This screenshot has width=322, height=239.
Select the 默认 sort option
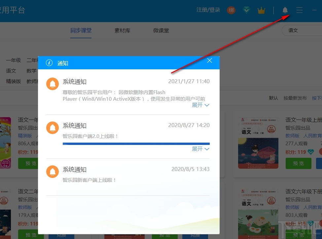273,98
